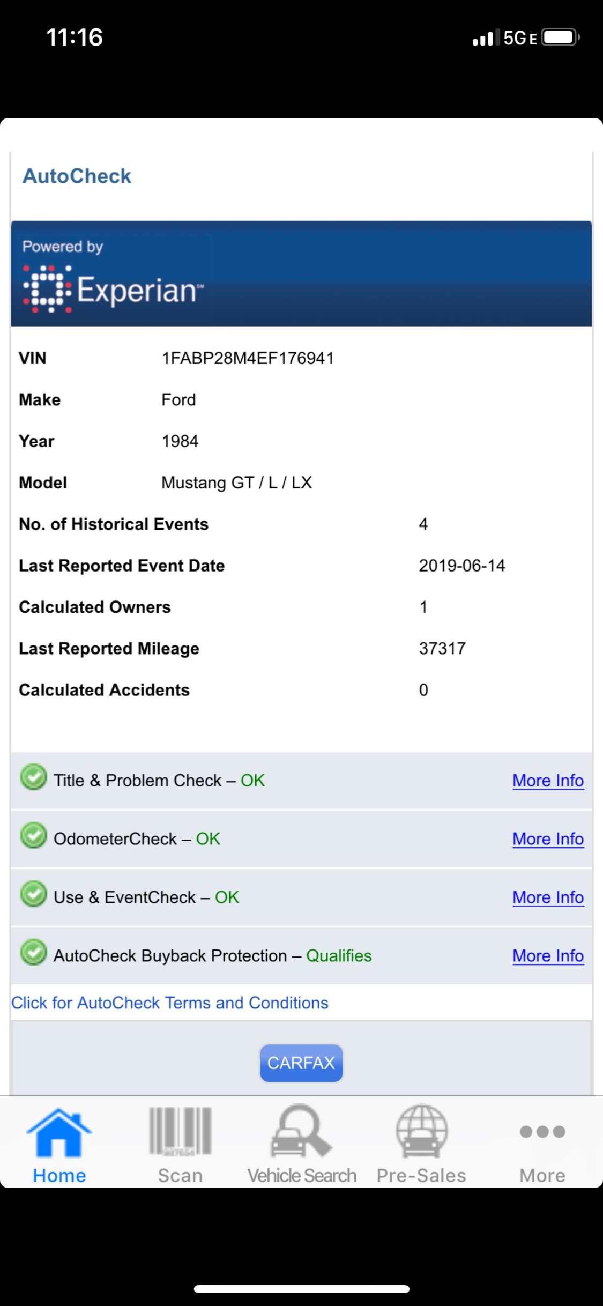Select the AutoCheck heading
Screen dimensions: 603x1306
(x=77, y=176)
